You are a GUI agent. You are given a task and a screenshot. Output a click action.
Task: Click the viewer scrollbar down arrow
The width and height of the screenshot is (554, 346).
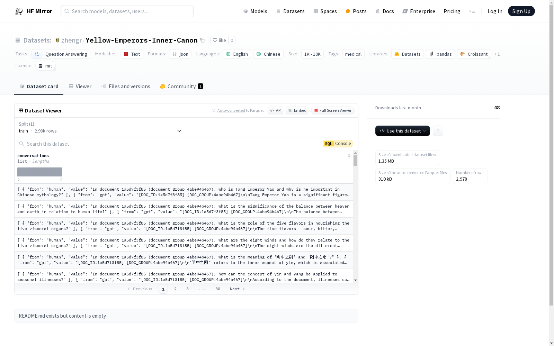tap(355, 280)
